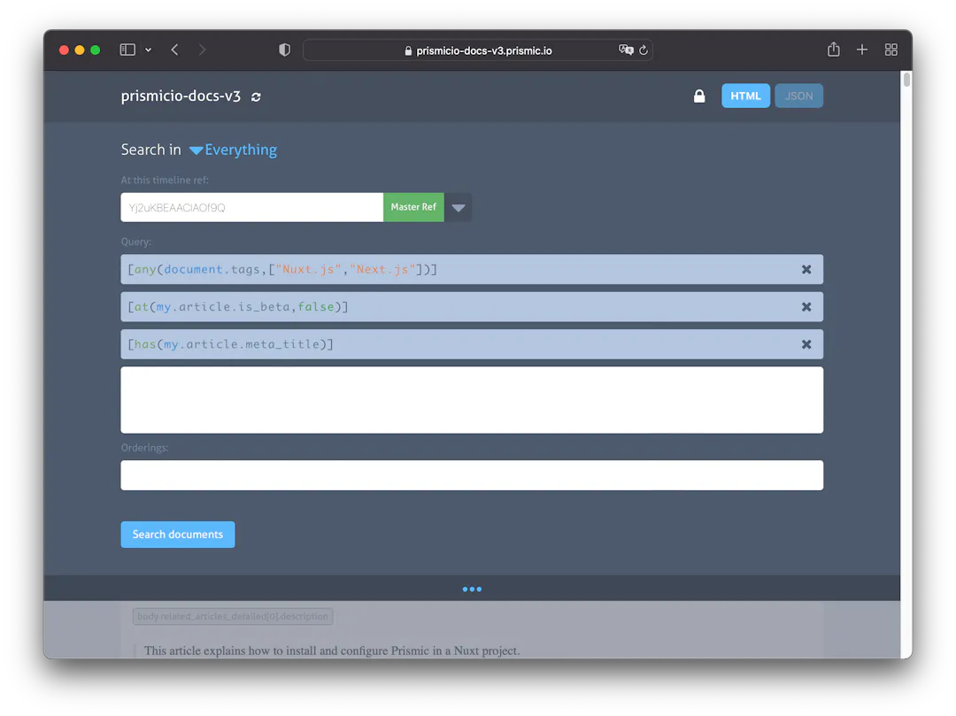Viewport: 956px width, 716px height.
Task: Switch to HTML view
Action: click(745, 95)
